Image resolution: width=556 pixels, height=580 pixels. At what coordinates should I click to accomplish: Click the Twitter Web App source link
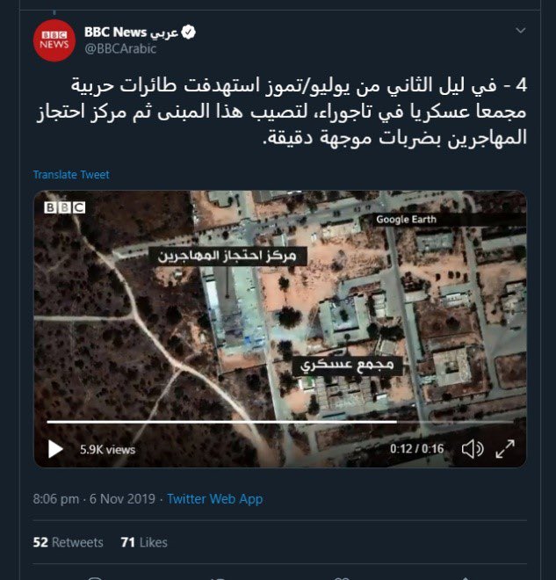click(x=215, y=499)
